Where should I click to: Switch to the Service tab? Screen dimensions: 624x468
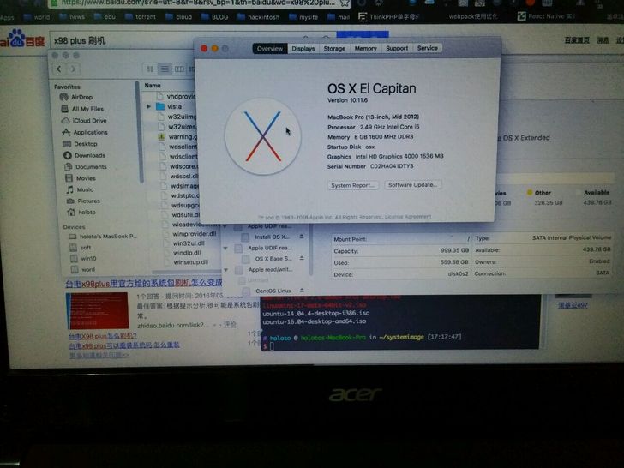click(428, 48)
